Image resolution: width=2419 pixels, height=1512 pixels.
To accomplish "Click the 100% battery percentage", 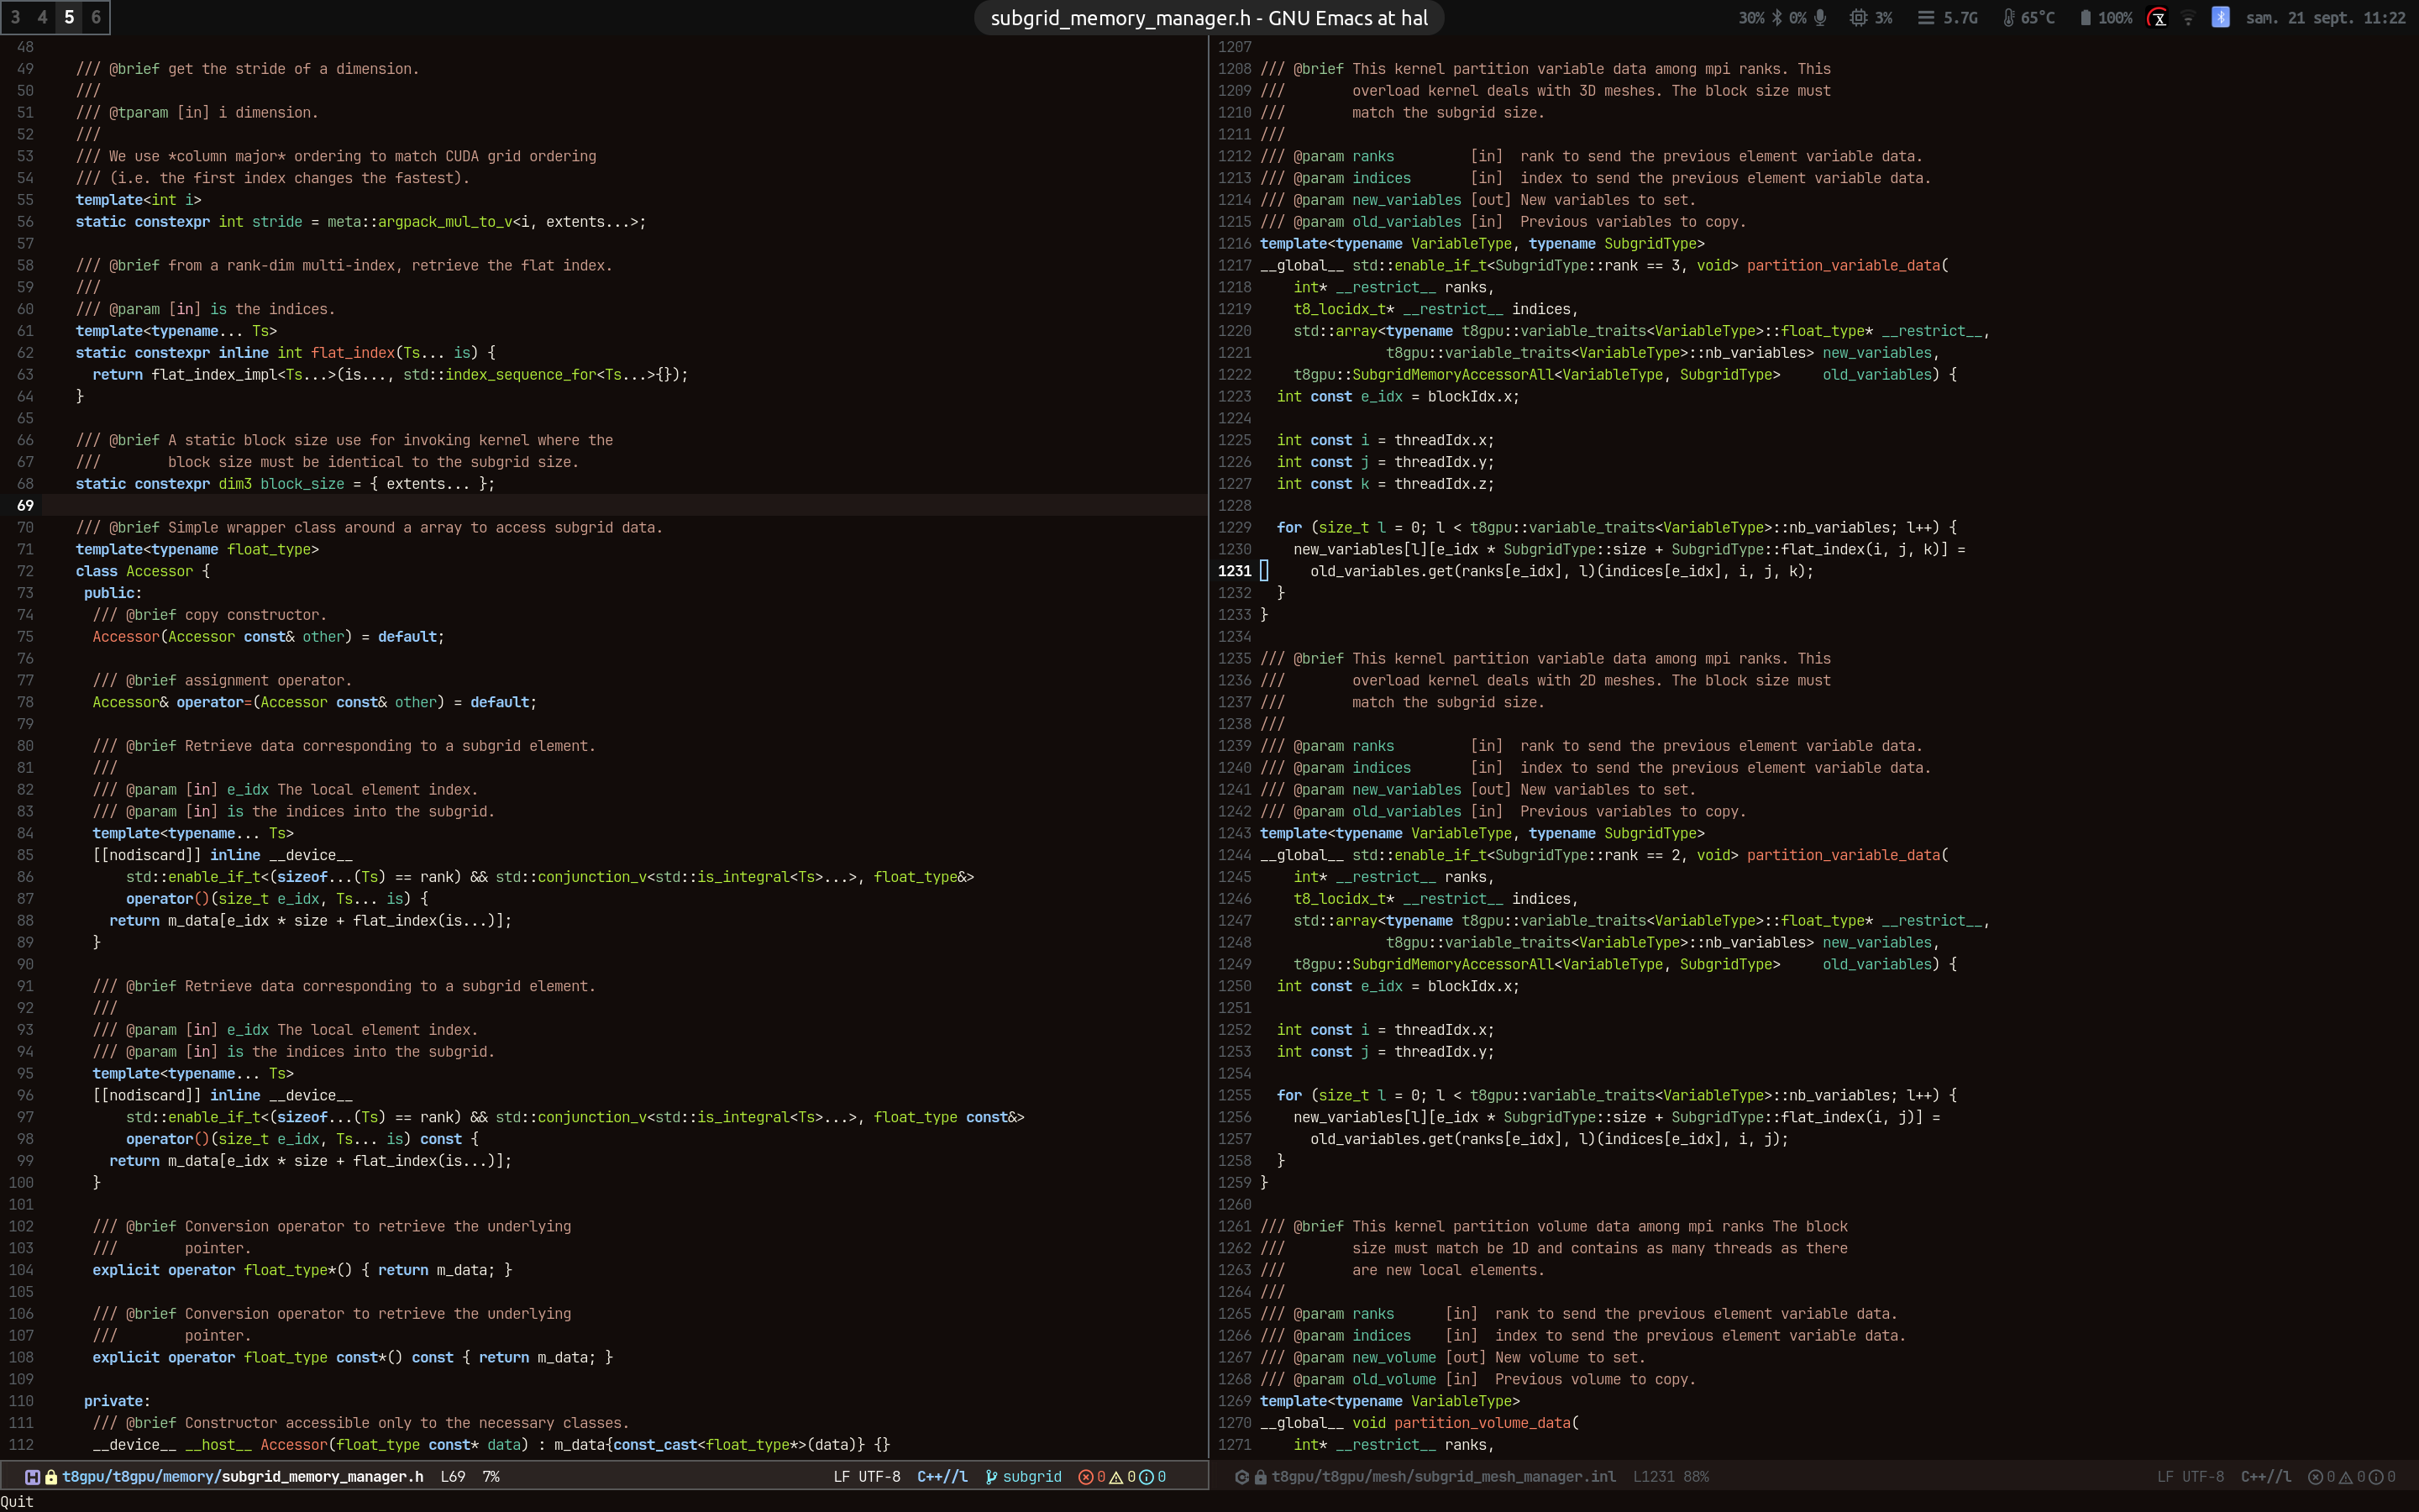I will pyautogui.click(x=2114, y=18).
